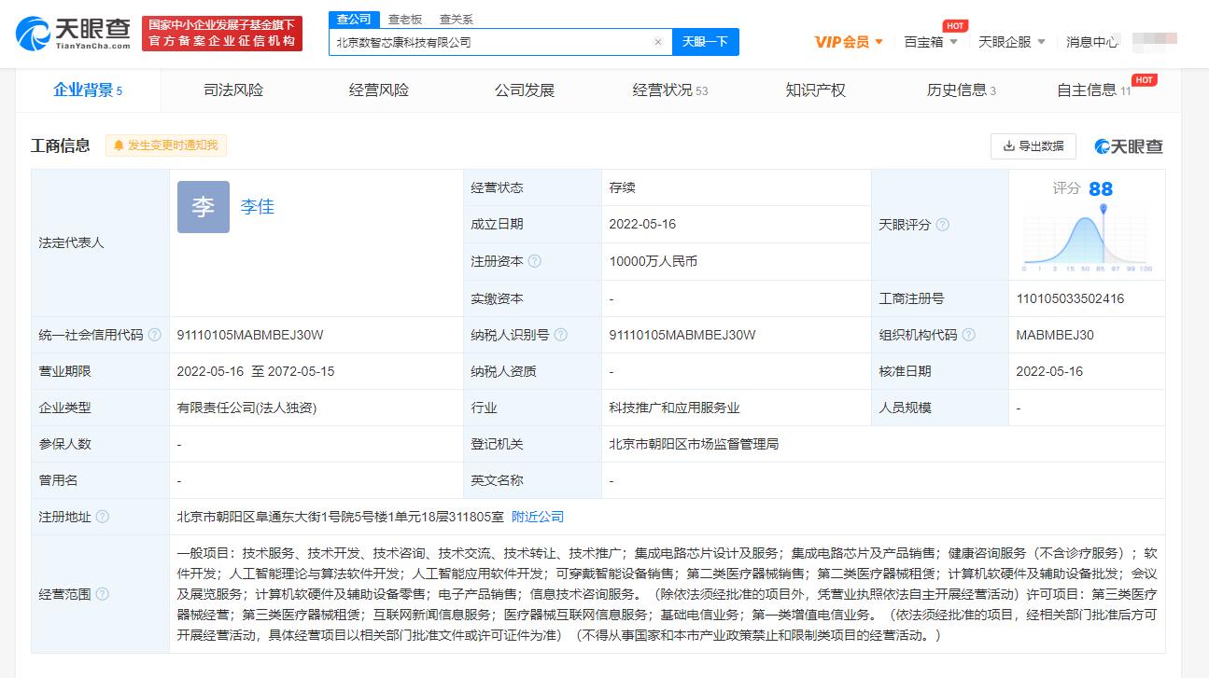
Task: Click the help icon beside 统一社会信用代码
Action: pyautogui.click(x=155, y=335)
